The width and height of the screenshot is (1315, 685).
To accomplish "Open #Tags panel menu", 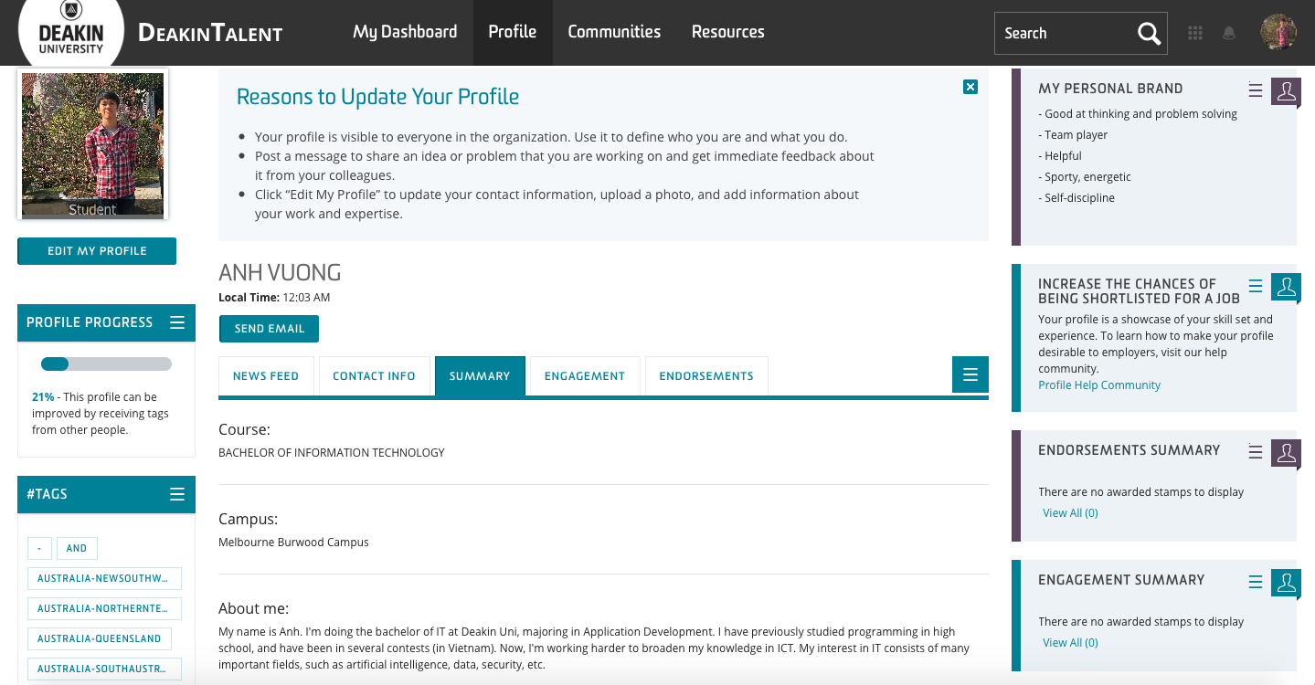I will click(x=177, y=494).
